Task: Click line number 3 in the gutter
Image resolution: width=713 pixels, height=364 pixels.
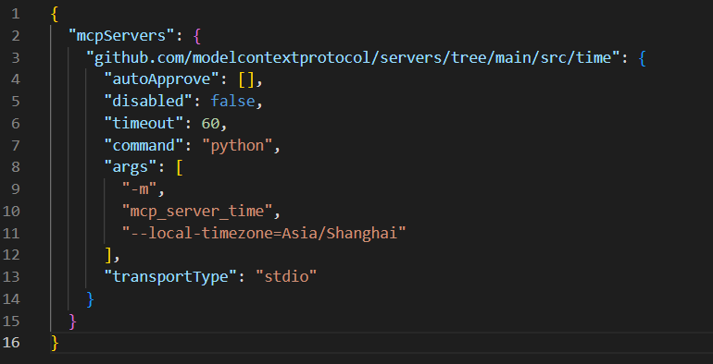Action: [16, 57]
